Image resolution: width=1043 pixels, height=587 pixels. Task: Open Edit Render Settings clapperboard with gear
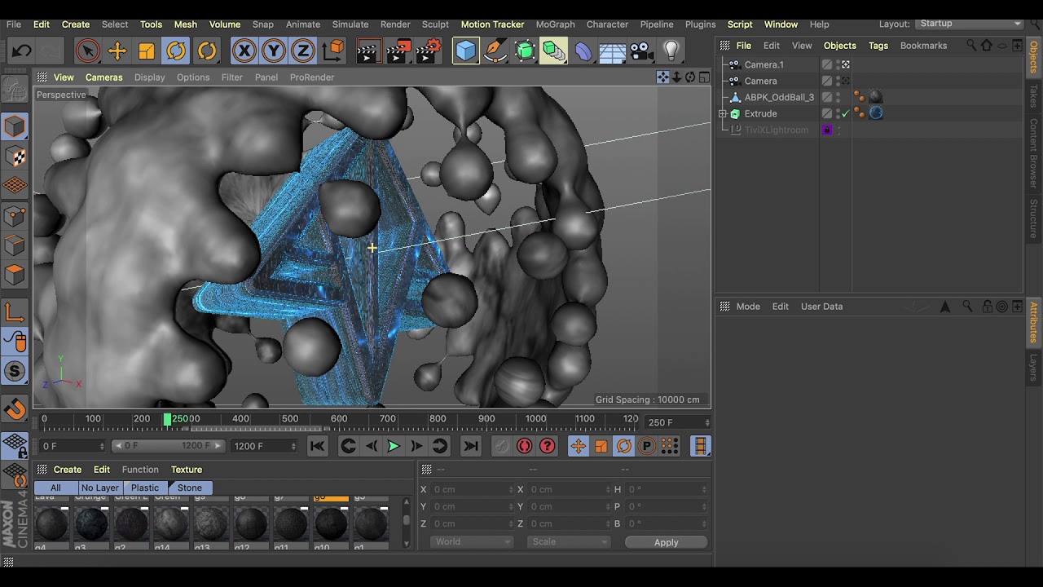pos(429,52)
